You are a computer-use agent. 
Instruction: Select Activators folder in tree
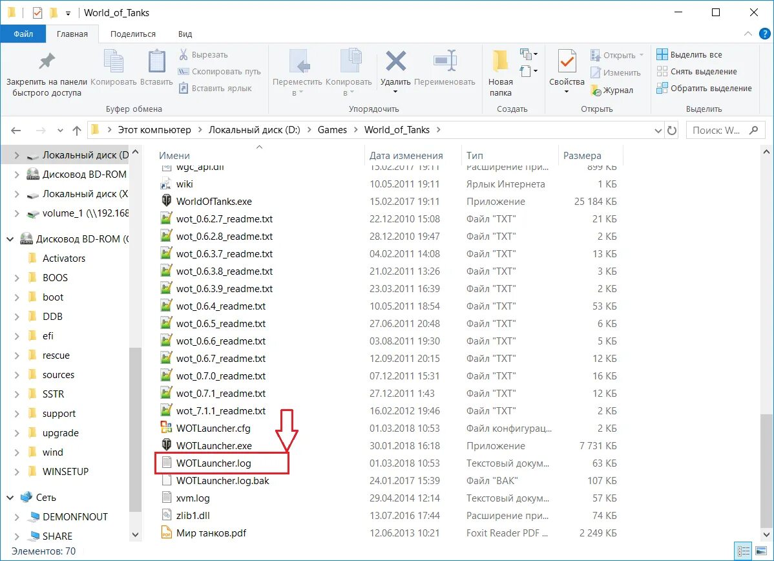click(64, 259)
